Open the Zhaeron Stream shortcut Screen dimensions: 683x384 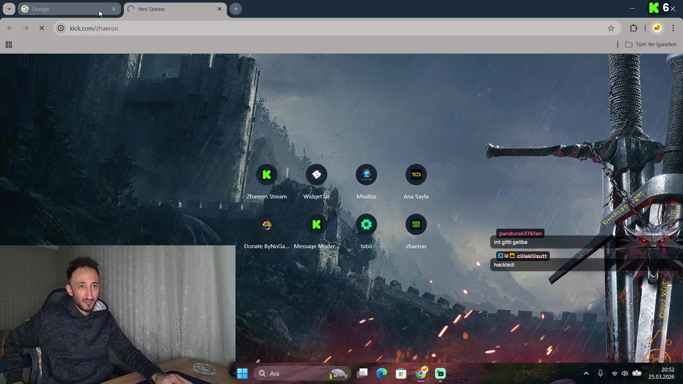[x=267, y=182]
